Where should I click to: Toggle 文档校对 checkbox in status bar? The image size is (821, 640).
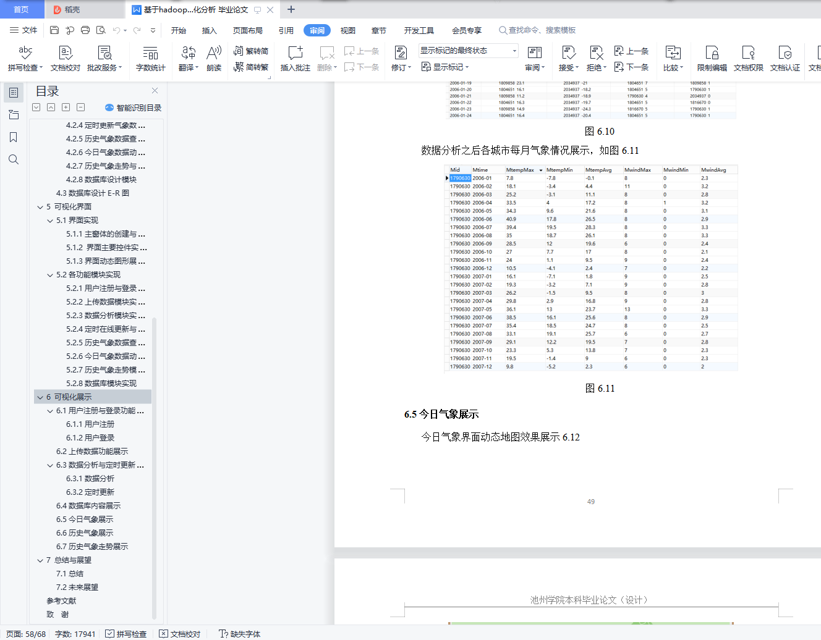click(x=180, y=634)
